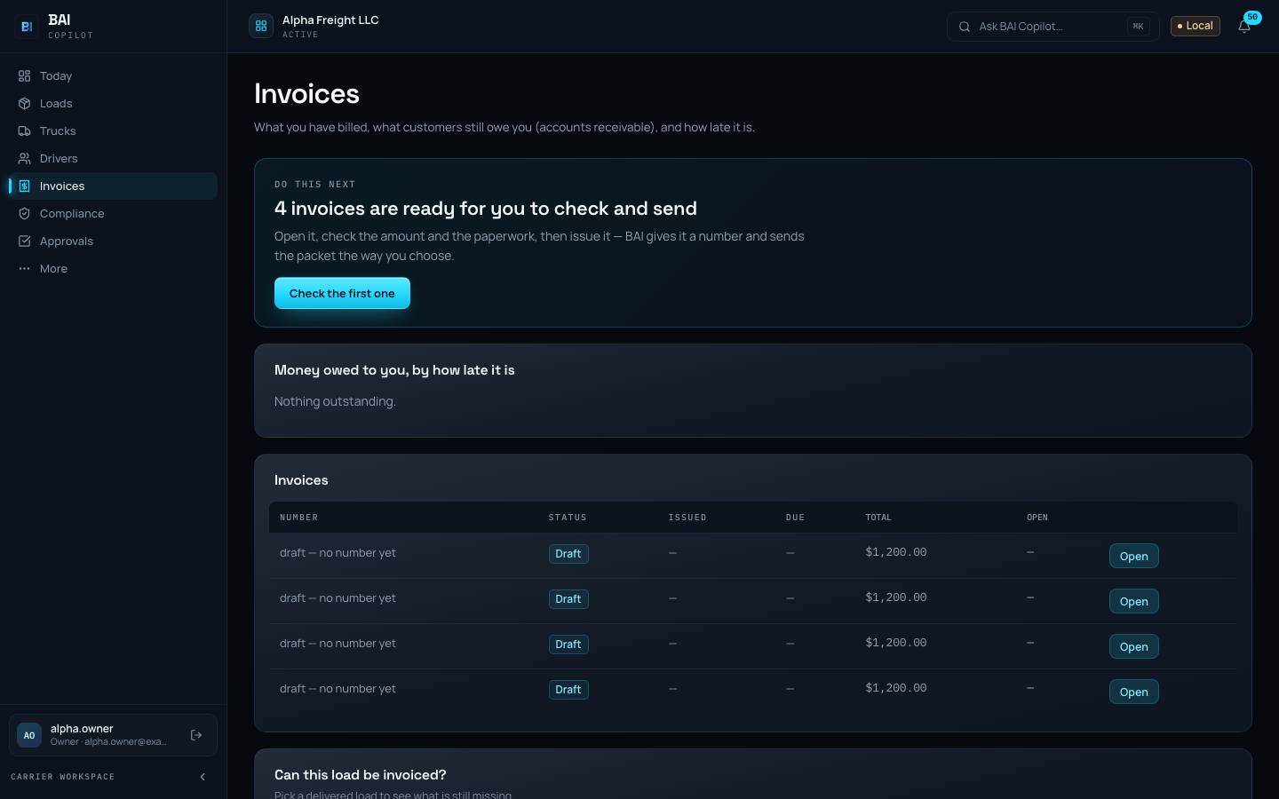This screenshot has height=799, width=1279.
Task: Open the third draft invoice in the table
Action: click(1133, 646)
